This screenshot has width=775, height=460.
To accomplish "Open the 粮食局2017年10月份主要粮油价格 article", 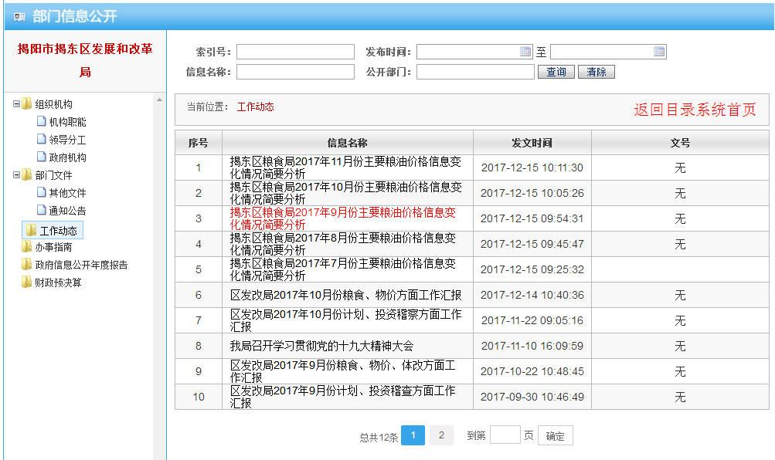I will pos(345,193).
